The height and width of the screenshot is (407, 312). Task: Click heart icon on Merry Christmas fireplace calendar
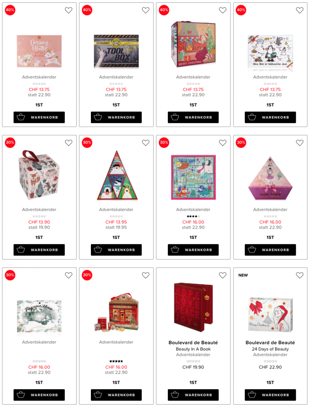click(223, 10)
